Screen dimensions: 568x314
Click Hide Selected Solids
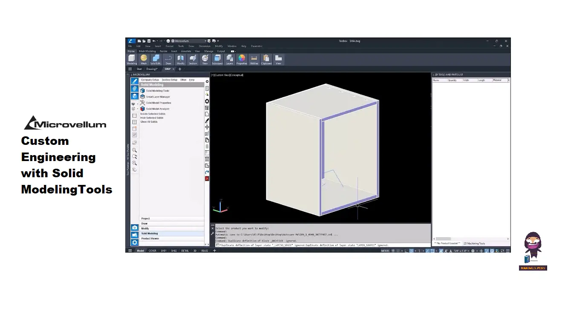(x=152, y=118)
